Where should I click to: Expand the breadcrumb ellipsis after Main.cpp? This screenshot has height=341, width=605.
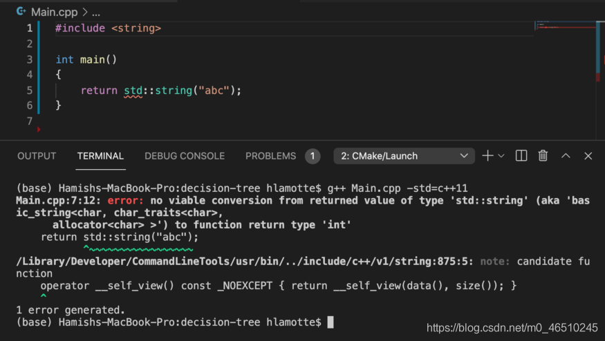tap(96, 12)
